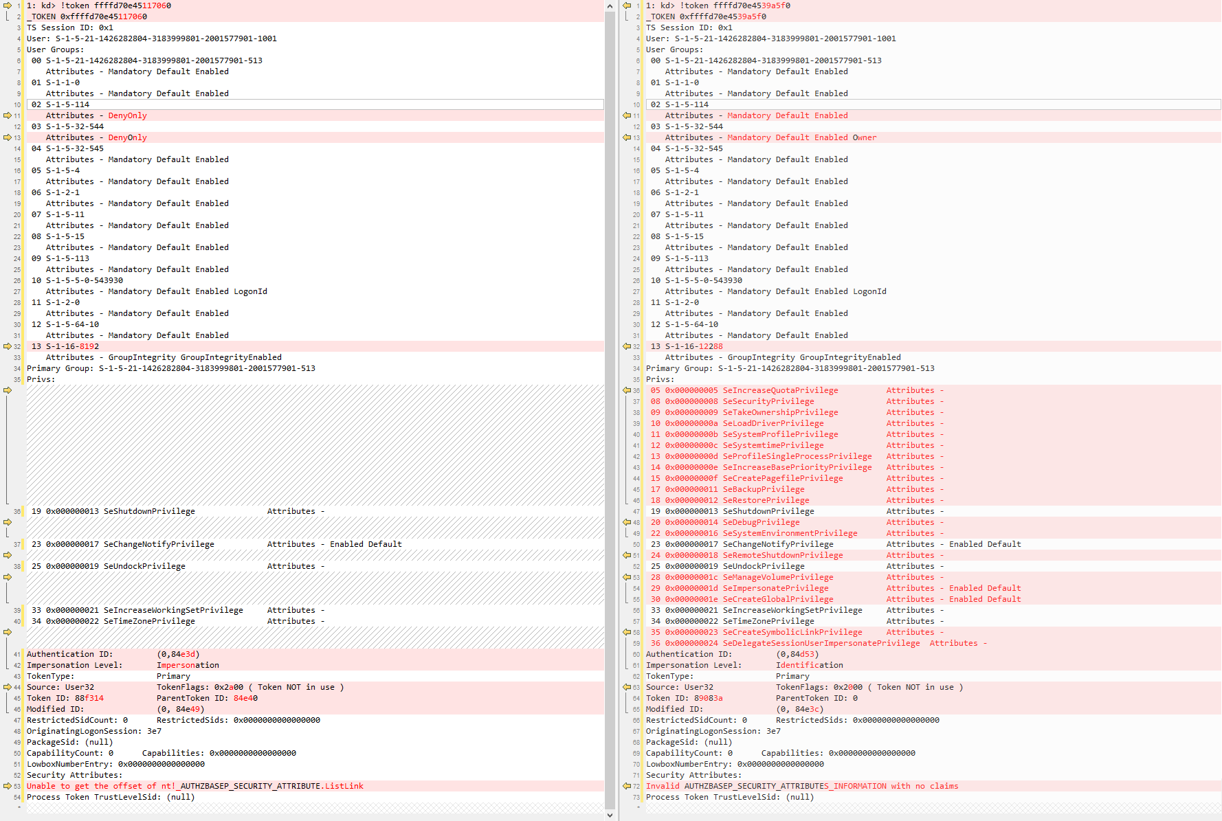1222x821 pixels.
Task: Click line number 34 in the left pane margin
Action: pos(17,369)
